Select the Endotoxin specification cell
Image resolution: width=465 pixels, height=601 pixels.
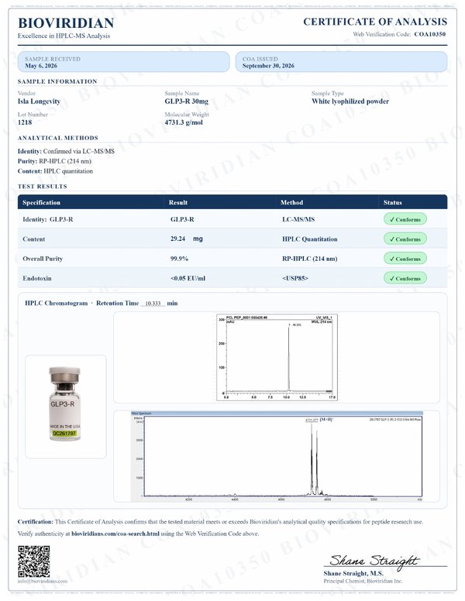tap(37, 278)
